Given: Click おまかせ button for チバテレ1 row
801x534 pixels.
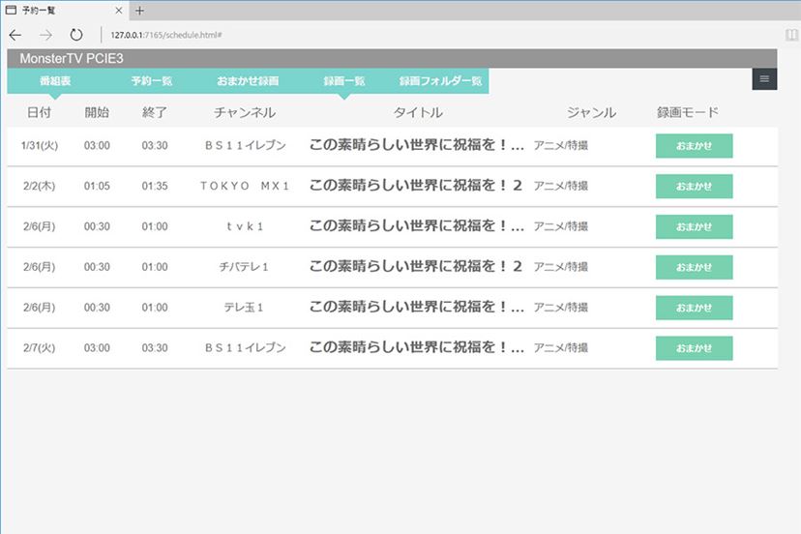Looking at the screenshot, I should tap(694, 267).
